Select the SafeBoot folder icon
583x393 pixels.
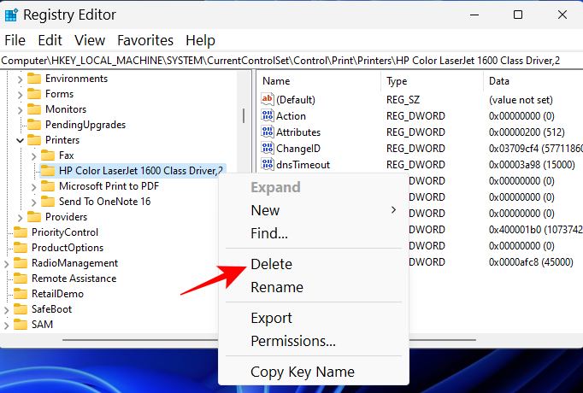(21, 309)
